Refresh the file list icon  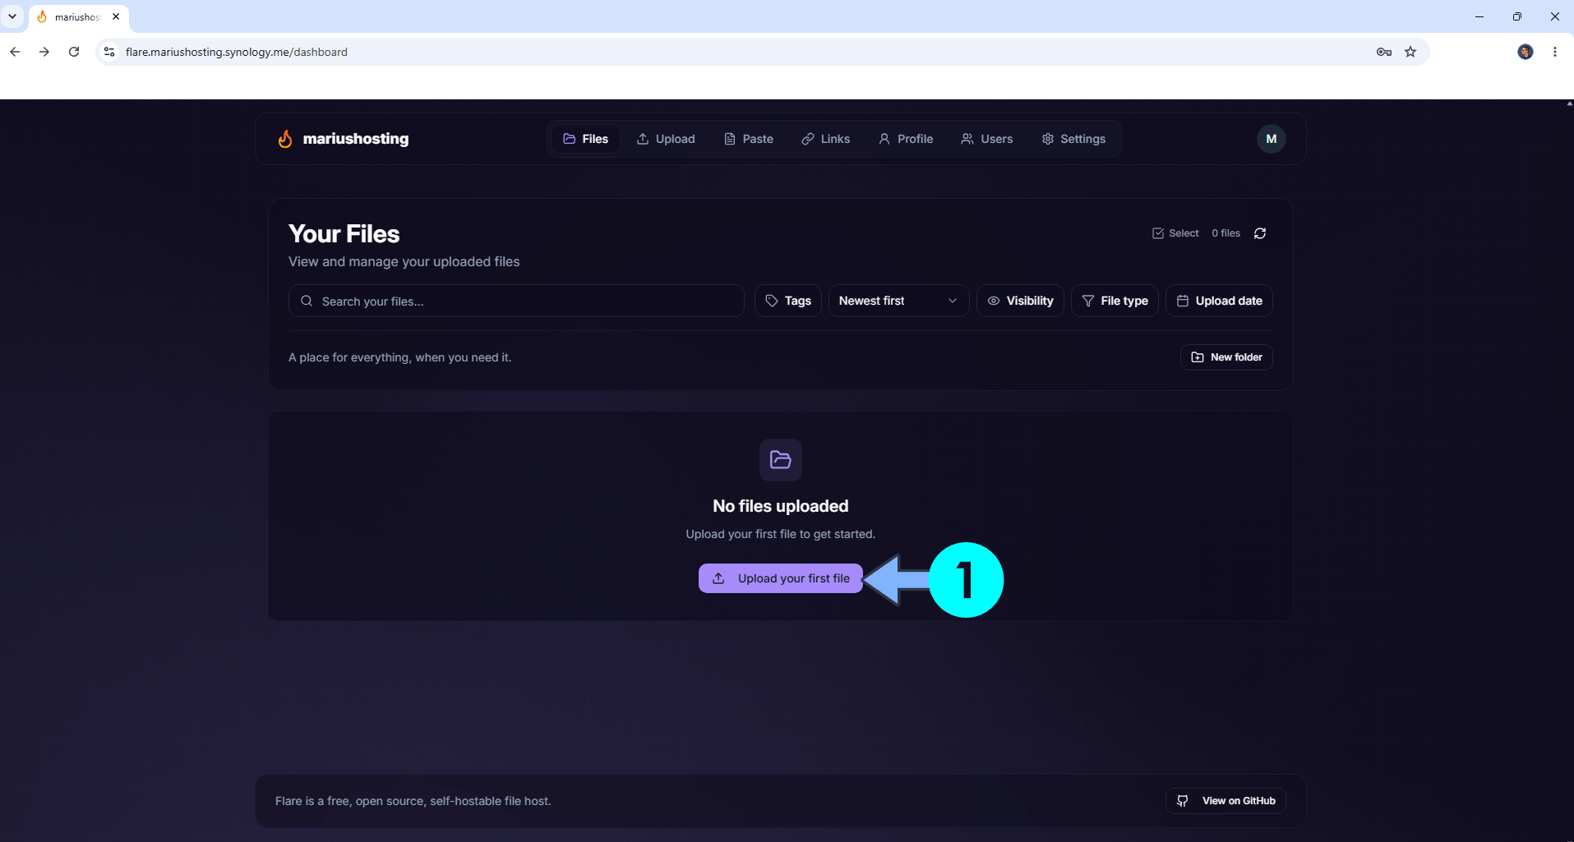(x=1260, y=233)
